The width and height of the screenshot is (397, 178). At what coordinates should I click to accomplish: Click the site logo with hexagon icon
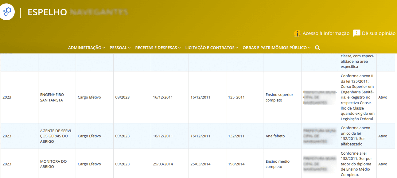tap(7, 12)
